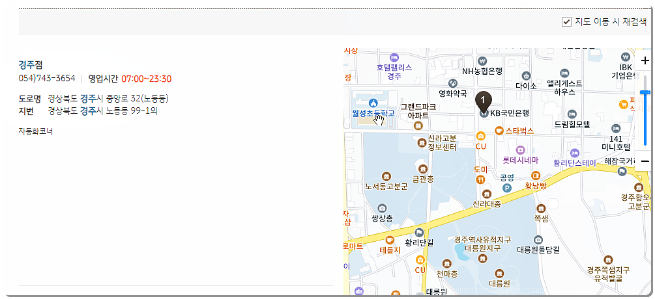Click the 신라고분 정보센터 icon
The height and width of the screenshot is (299, 655).
coord(422,143)
